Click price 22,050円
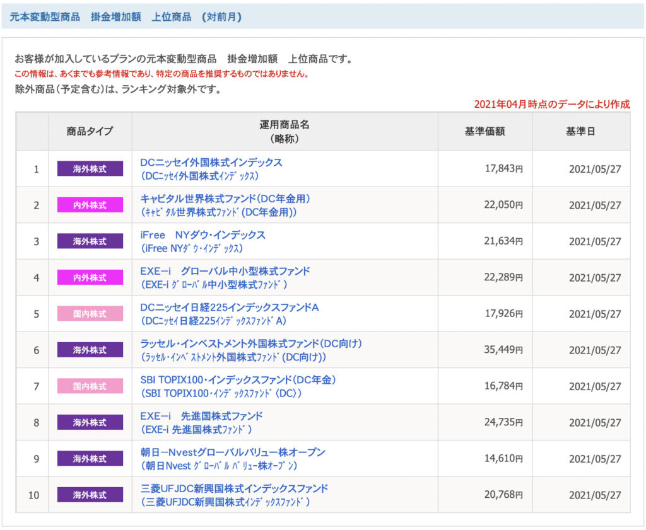Screen dimensions: 646x530 (x=503, y=205)
